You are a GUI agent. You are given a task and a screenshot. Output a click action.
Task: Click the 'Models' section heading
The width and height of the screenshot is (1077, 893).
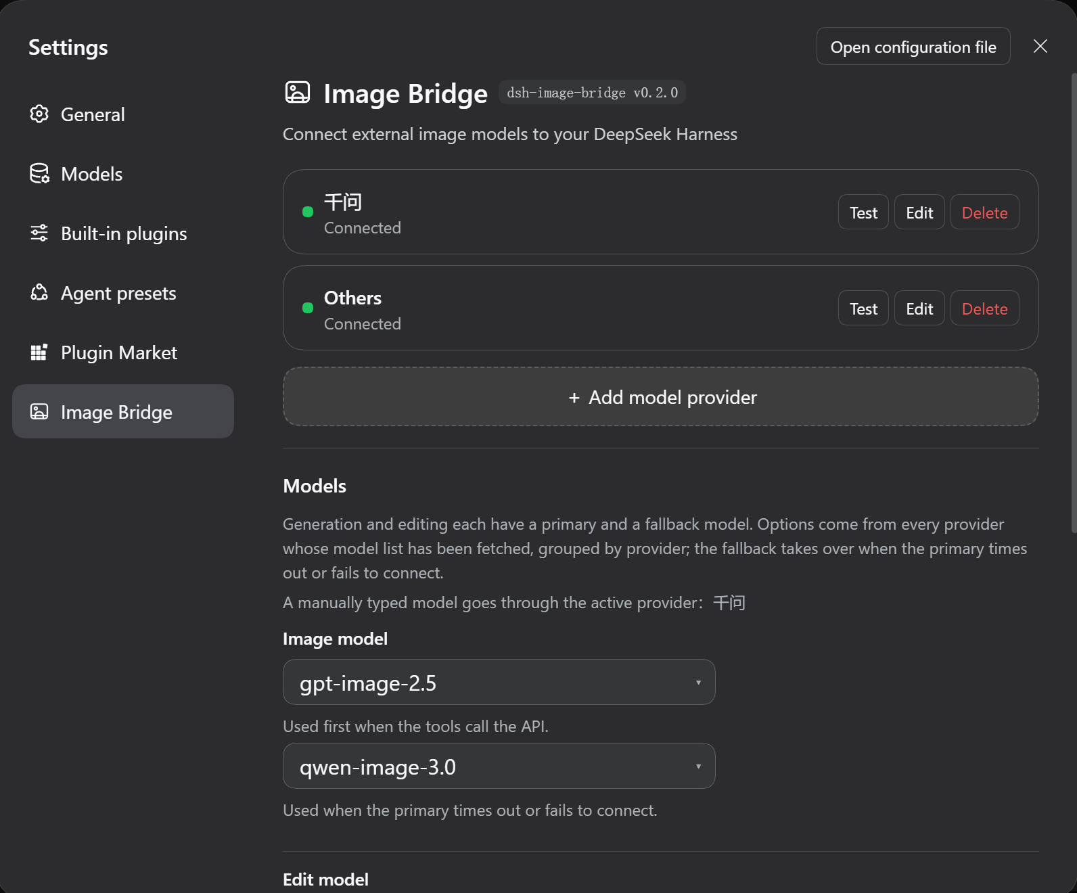(315, 486)
